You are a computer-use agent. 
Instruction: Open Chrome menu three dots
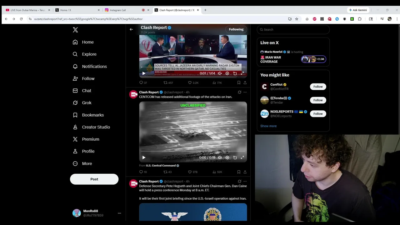397,19
